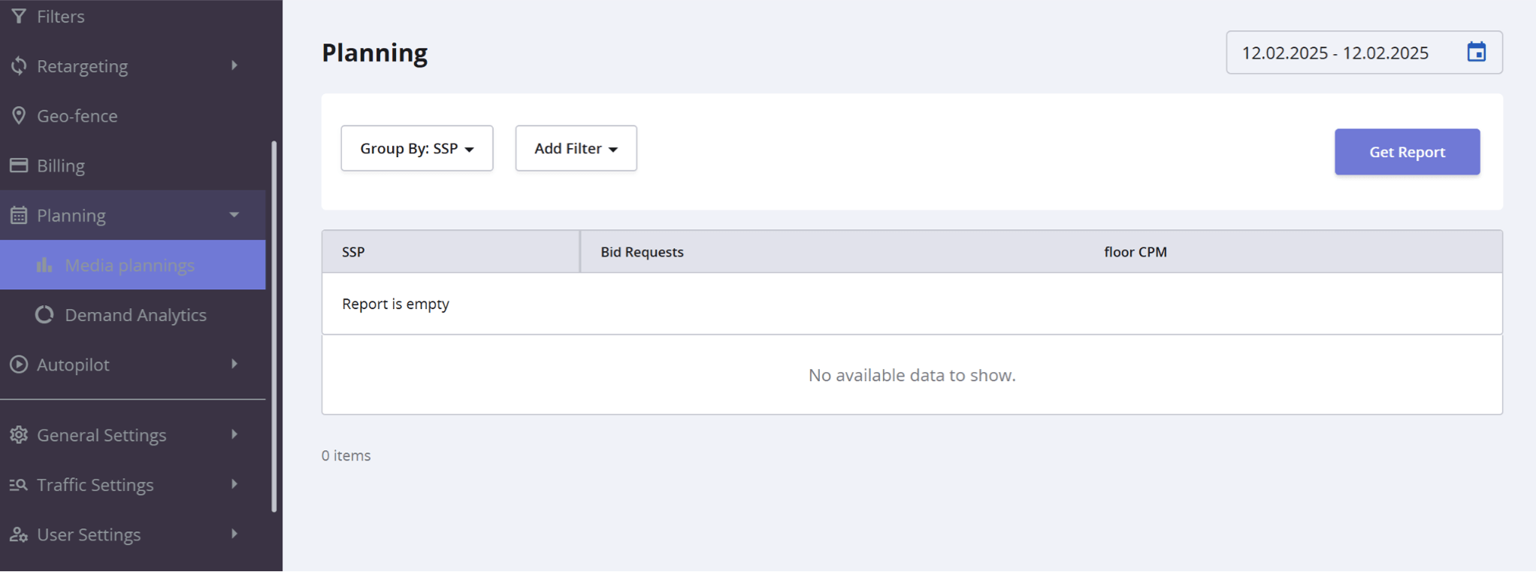
Task: Collapse the Planning submenu arrow
Action: [x=234, y=215]
